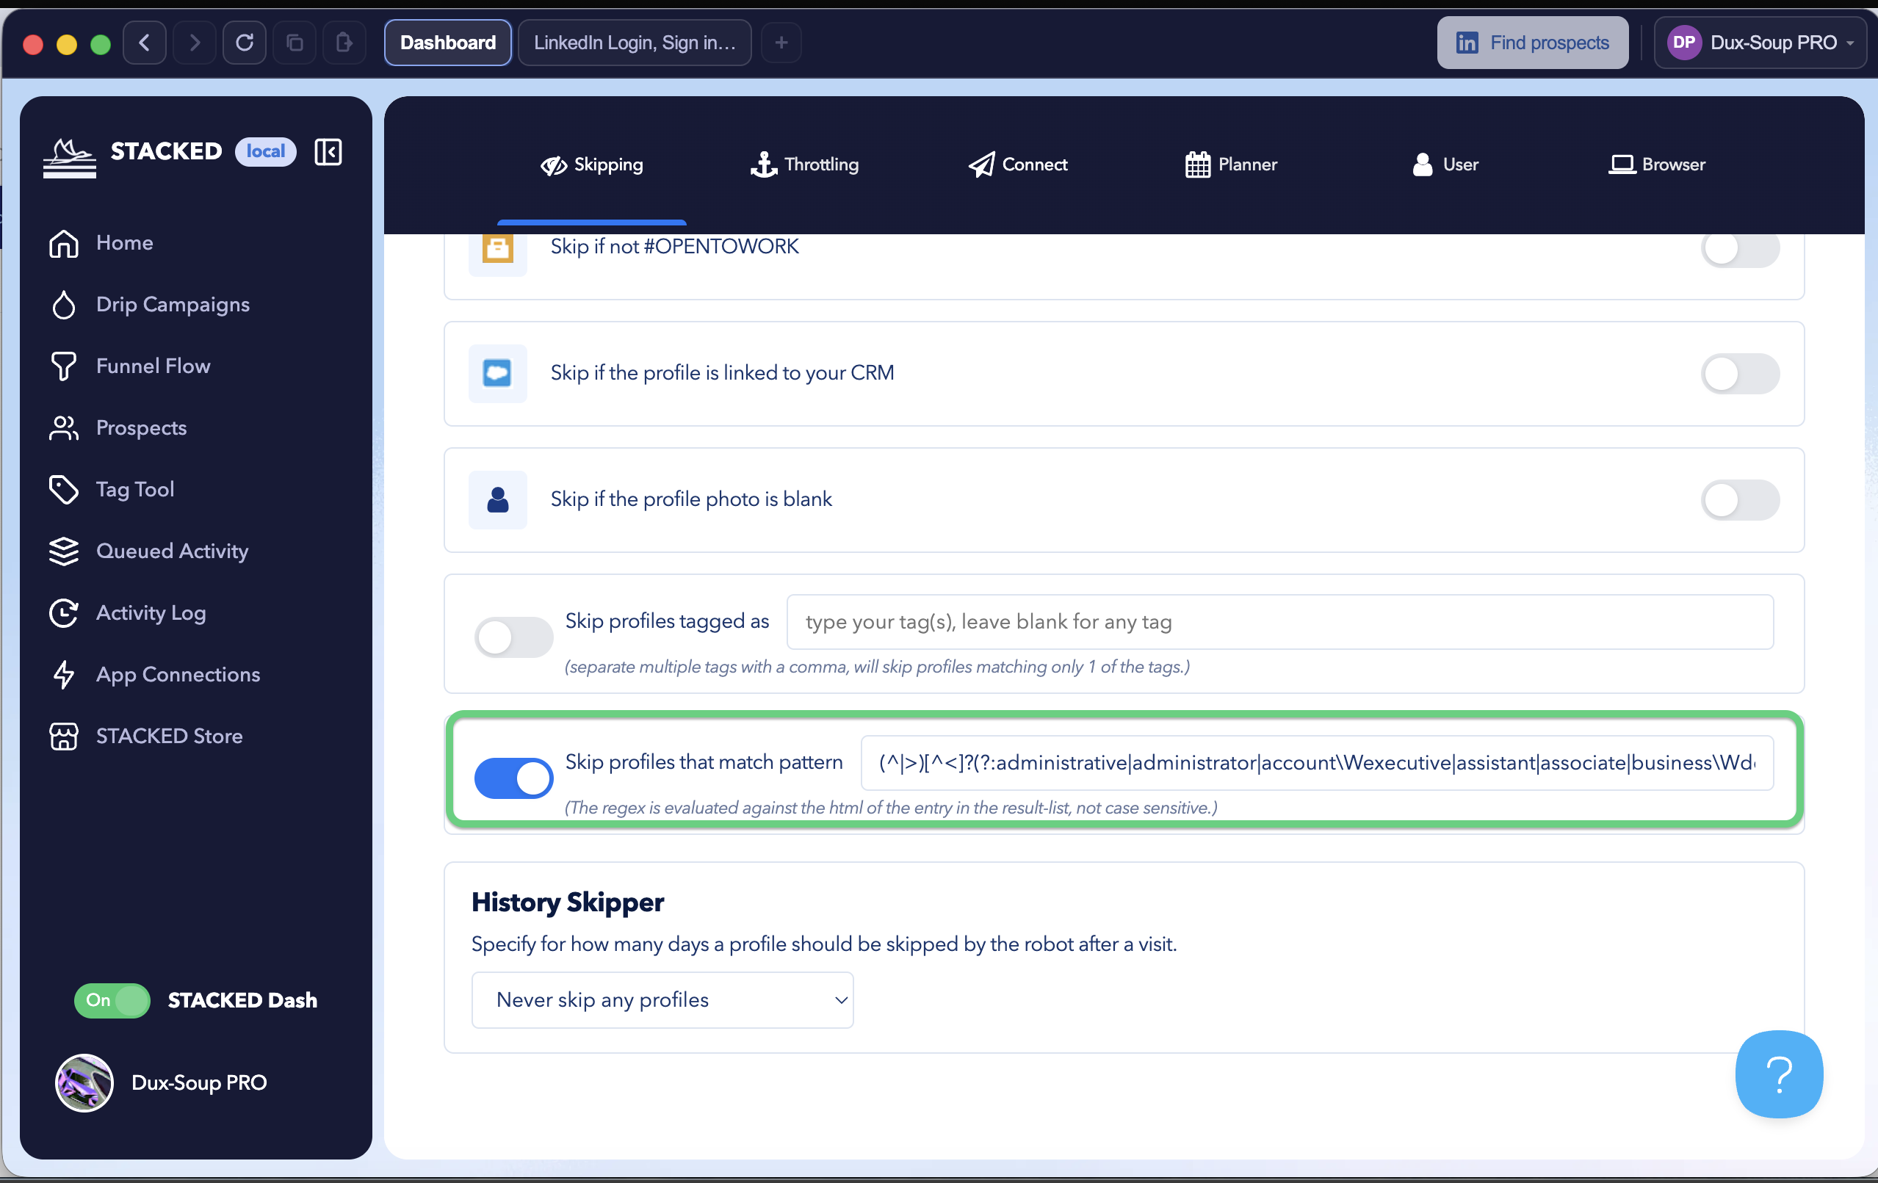
Task: Click Dux-Soup PRO name in sidebar
Action: [200, 1082]
